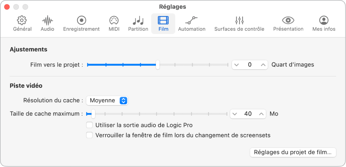Image resolution: width=346 pixels, height=167 pixels.
Task: Open the Mes infos tab
Action: [324, 24]
